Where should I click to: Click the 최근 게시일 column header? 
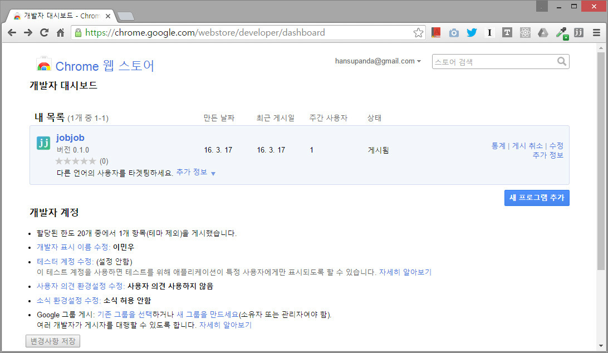point(275,118)
